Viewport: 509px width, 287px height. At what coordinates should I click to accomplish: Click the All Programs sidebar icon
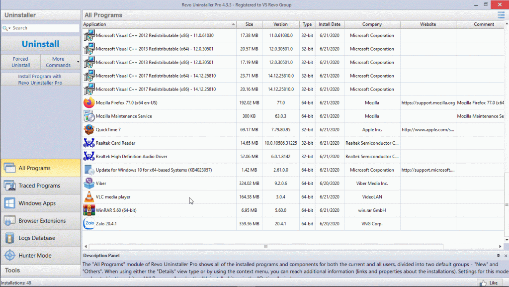click(9, 168)
